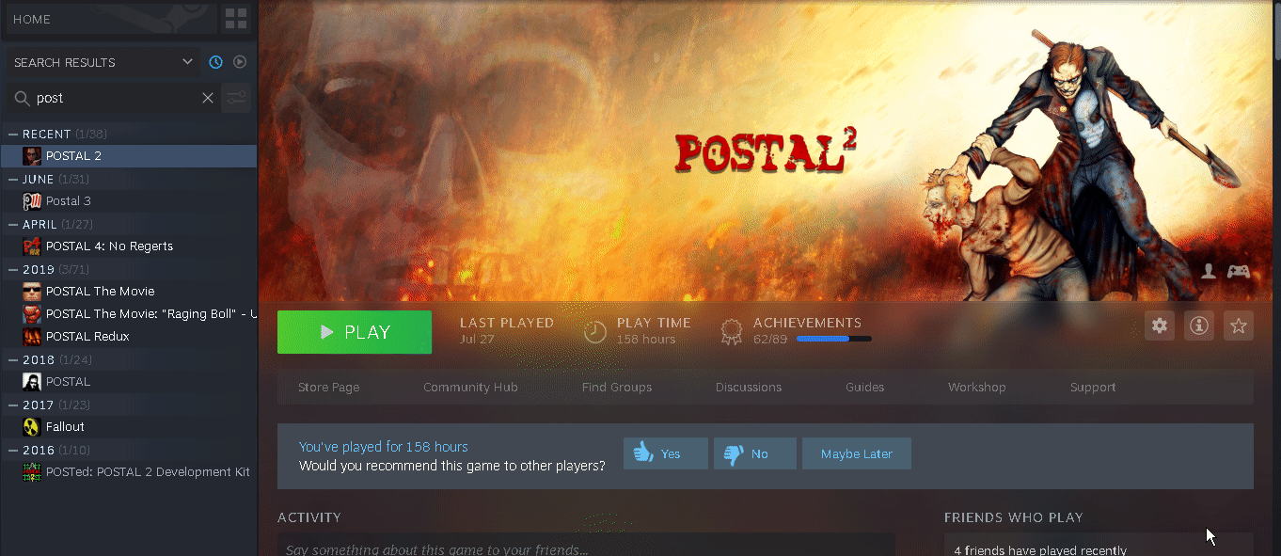
Task: Switch to Community Hub tab
Action: (x=470, y=387)
